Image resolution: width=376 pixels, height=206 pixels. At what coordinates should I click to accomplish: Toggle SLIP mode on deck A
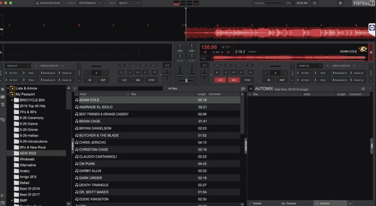143,65
